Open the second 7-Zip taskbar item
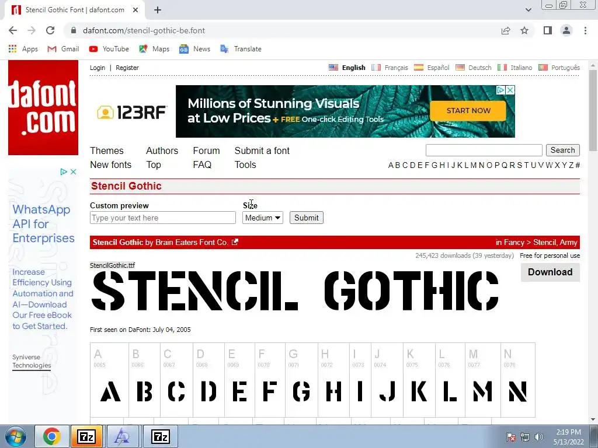The image size is (598, 448). (160, 436)
